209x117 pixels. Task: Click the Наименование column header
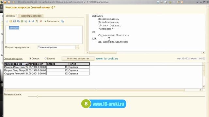(x=14, y=64)
